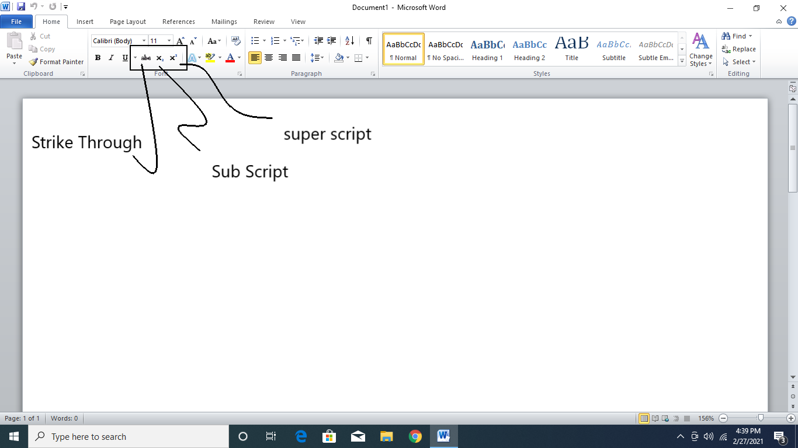Show paragraph marks with the pilcrow icon
Screen dimensions: 798x448
point(369,41)
